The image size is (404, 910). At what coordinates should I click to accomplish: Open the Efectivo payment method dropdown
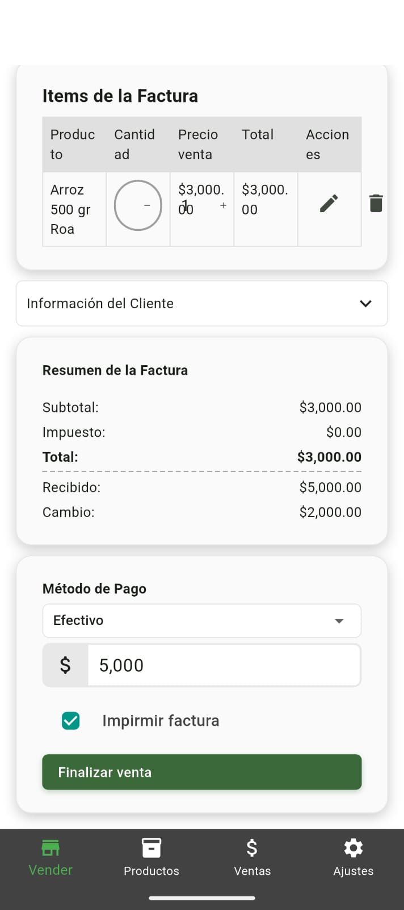pos(201,621)
